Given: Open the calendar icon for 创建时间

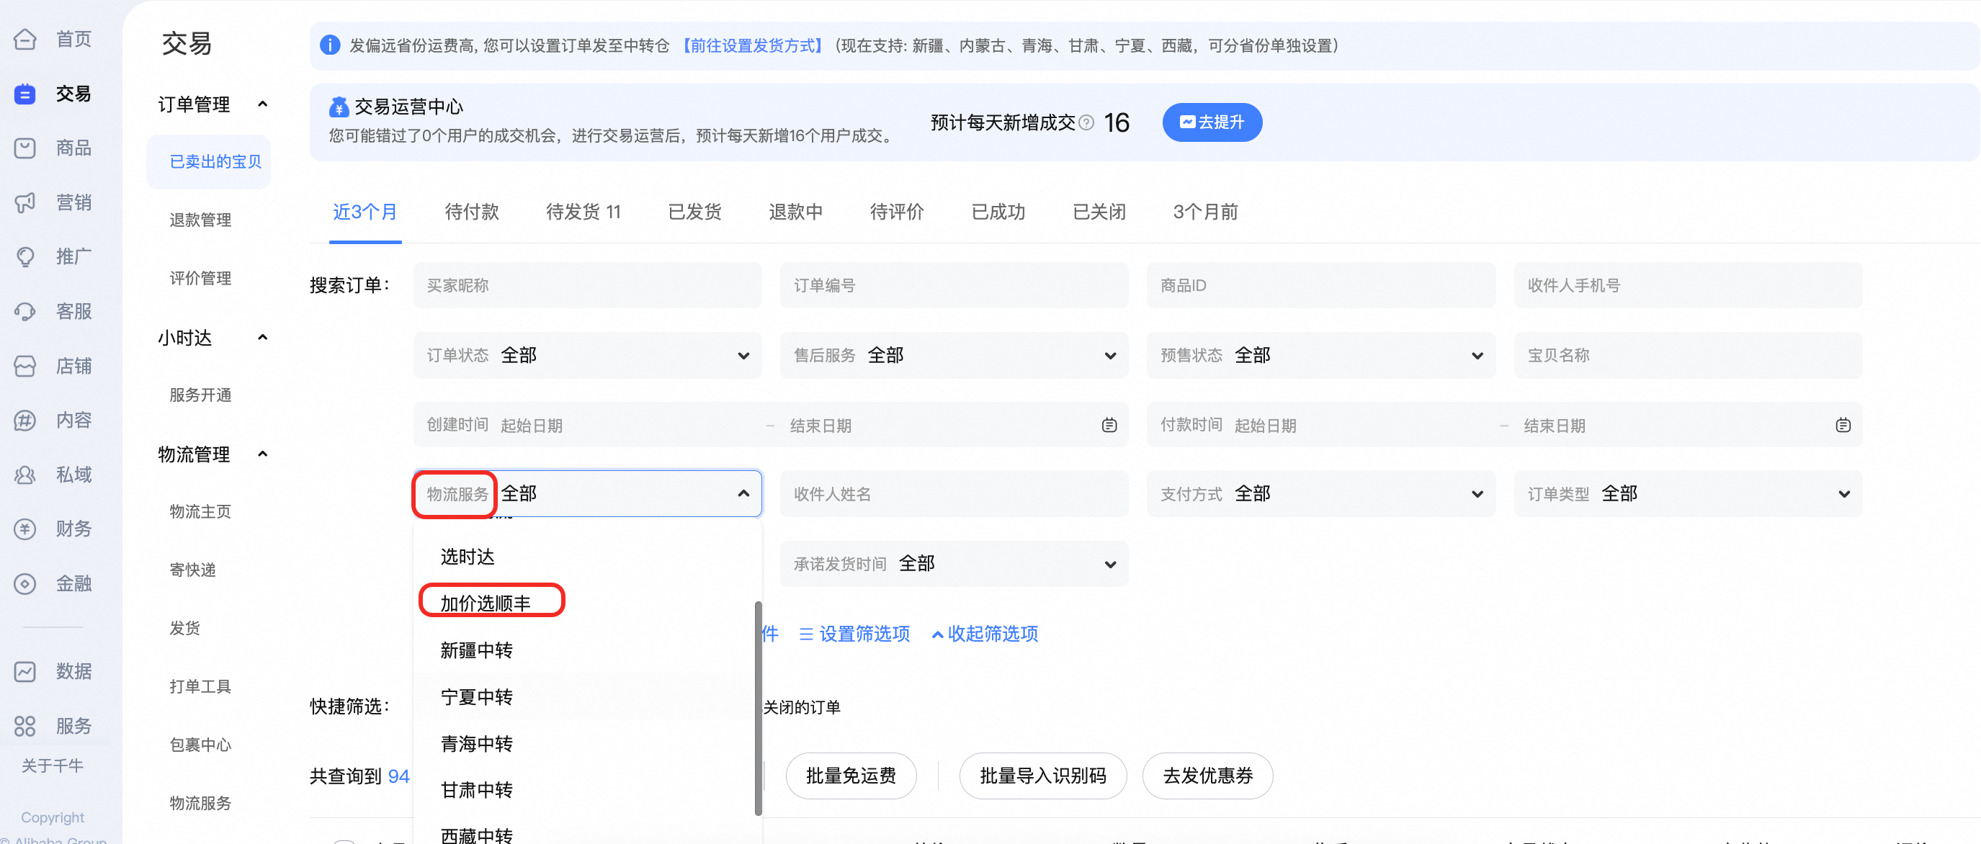Looking at the screenshot, I should click(x=1109, y=425).
